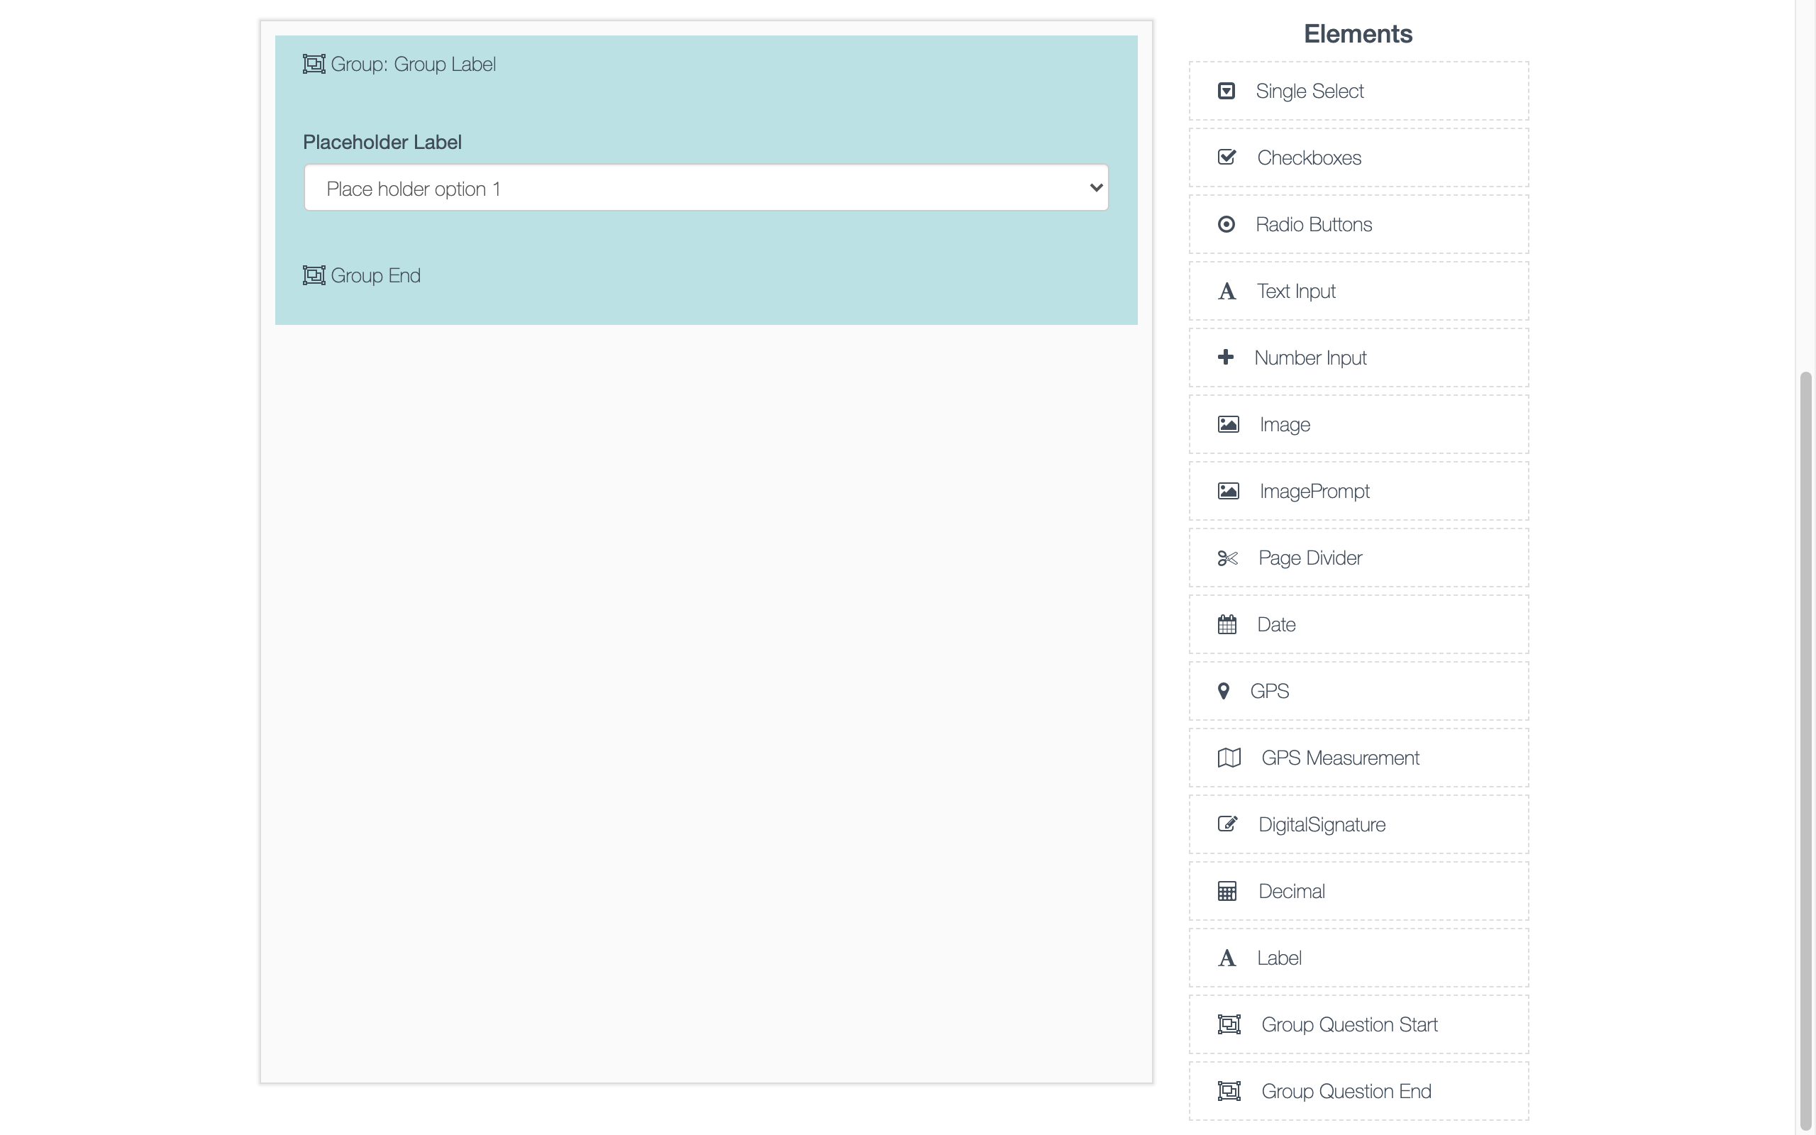Click the GPS Measurement map icon
1816x1135 pixels.
pos(1229,758)
